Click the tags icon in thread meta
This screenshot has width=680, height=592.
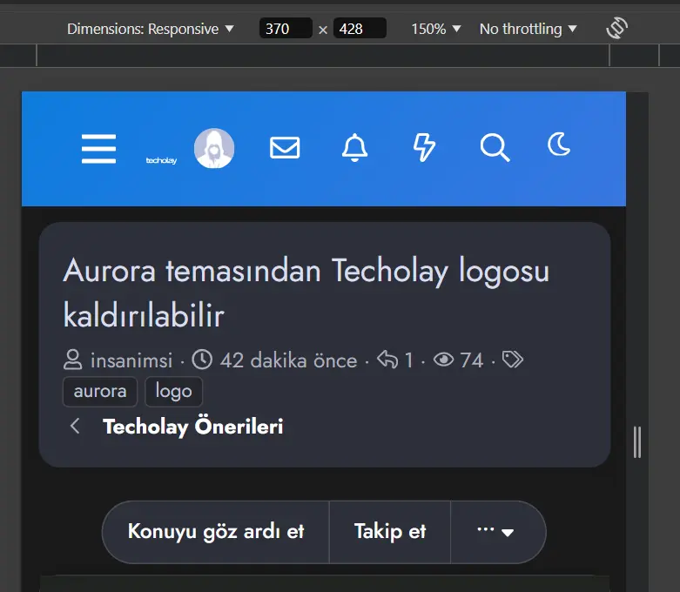pyautogui.click(x=513, y=360)
